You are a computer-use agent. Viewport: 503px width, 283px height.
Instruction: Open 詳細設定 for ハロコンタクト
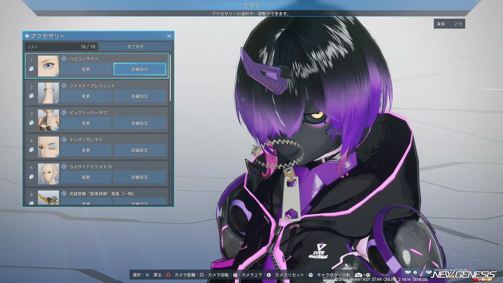tap(140, 69)
